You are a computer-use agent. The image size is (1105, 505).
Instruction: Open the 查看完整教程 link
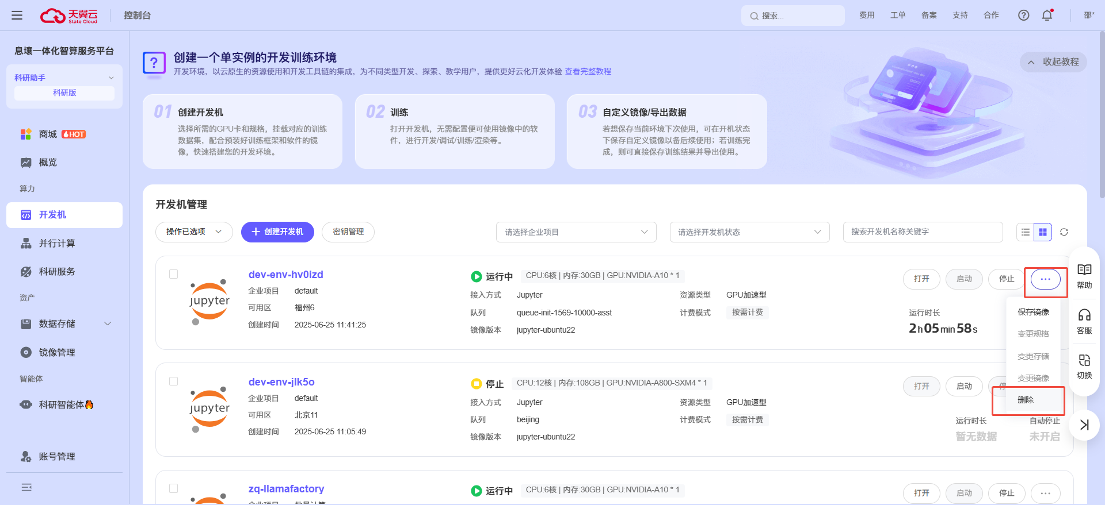(x=588, y=71)
